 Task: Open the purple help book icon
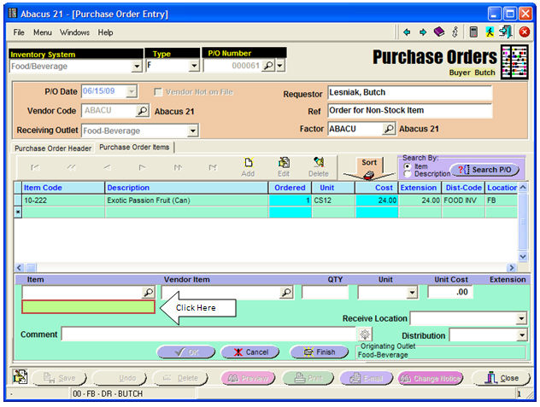pyautogui.click(x=438, y=32)
